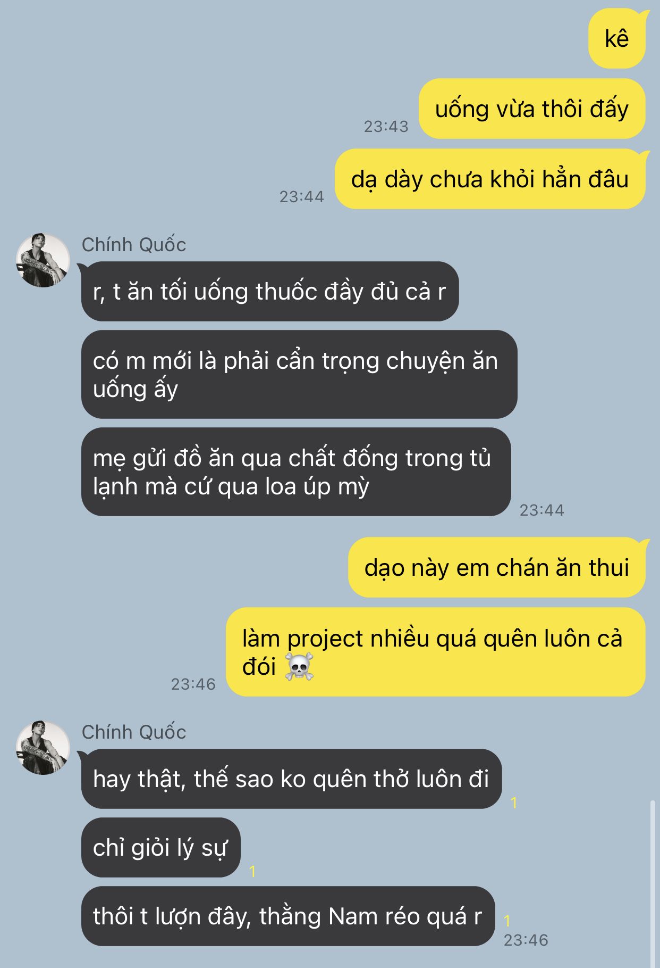The width and height of the screenshot is (660, 968).
Task: Click the skull emoji in the yellow message
Action: [x=299, y=667]
